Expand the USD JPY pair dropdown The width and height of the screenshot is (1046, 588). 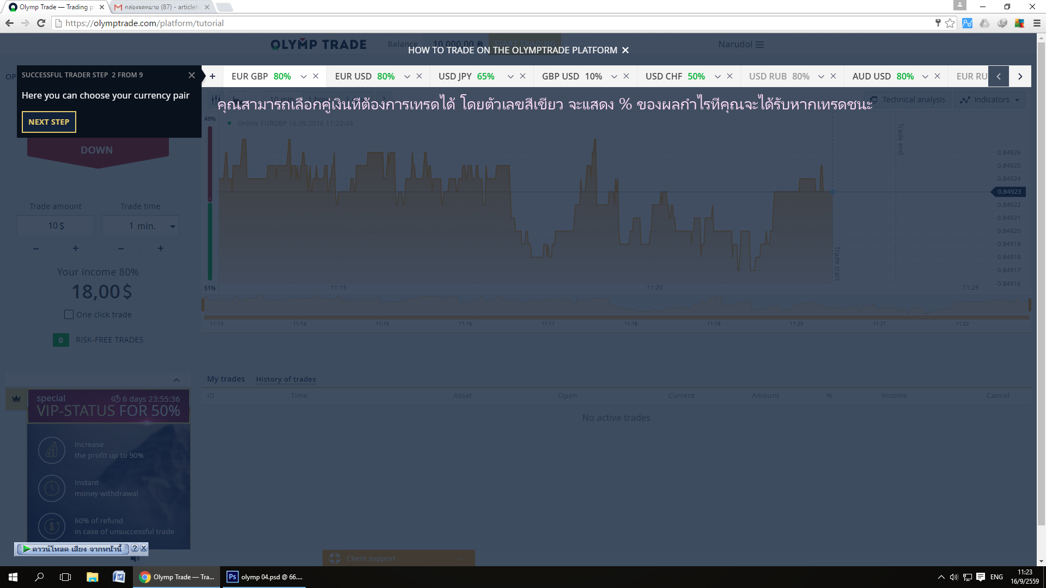pyautogui.click(x=510, y=77)
